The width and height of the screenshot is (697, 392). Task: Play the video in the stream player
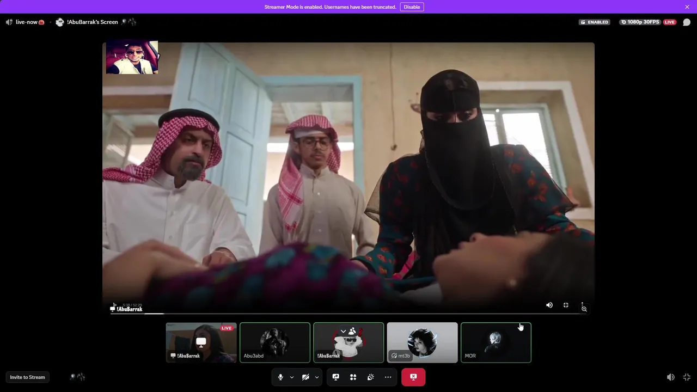pos(114,305)
